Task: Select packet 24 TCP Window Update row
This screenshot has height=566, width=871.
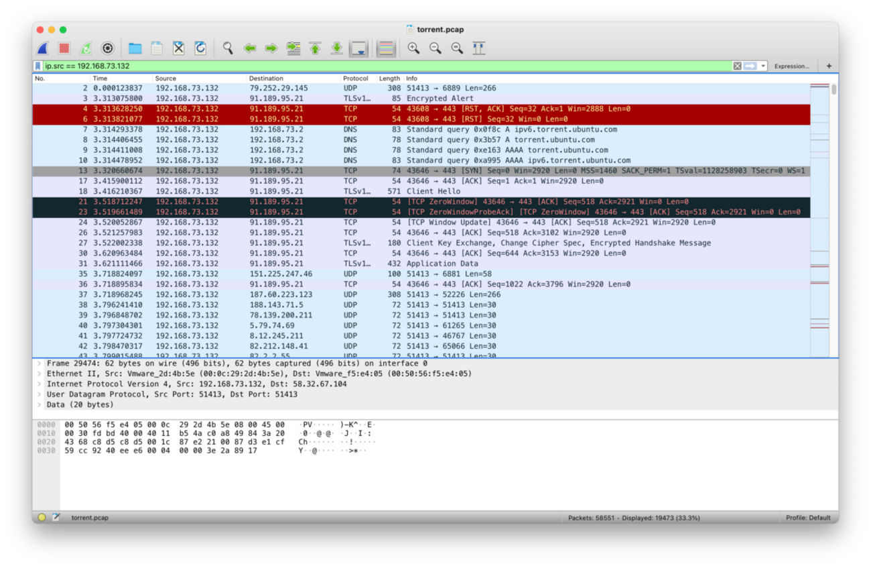Action: click(x=421, y=223)
